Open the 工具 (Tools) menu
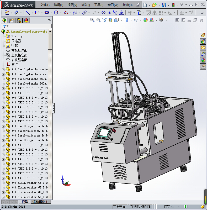 (x=99, y=5)
